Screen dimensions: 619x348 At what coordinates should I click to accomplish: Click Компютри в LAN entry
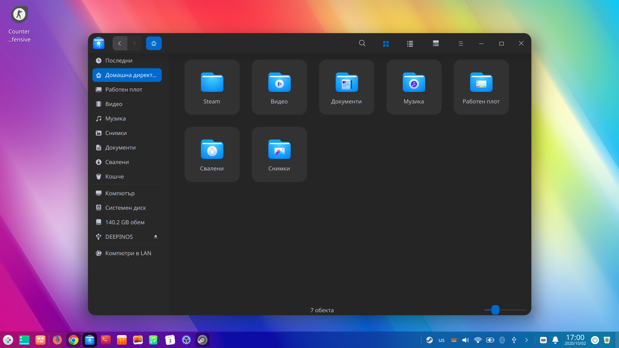pos(128,253)
